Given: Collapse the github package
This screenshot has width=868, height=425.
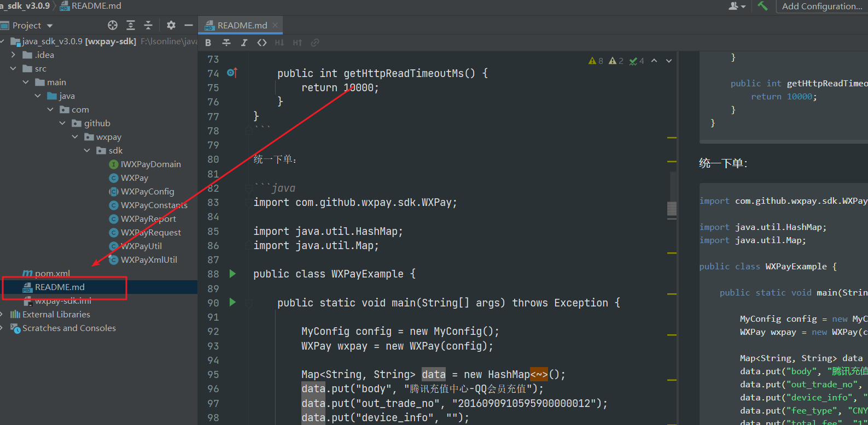Looking at the screenshot, I should [62, 123].
